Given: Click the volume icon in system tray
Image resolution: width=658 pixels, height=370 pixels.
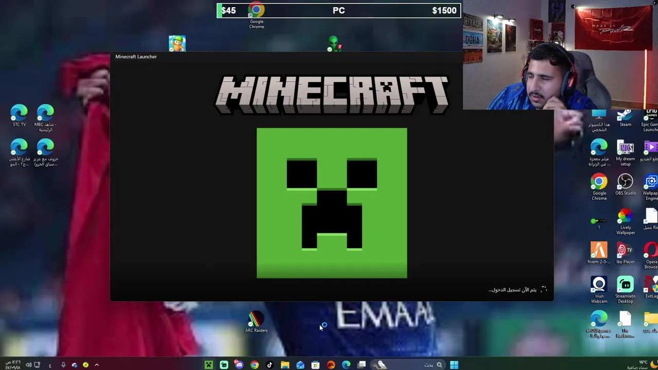Looking at the screenshot, I should pyautogui.click(x=28, y=365).
